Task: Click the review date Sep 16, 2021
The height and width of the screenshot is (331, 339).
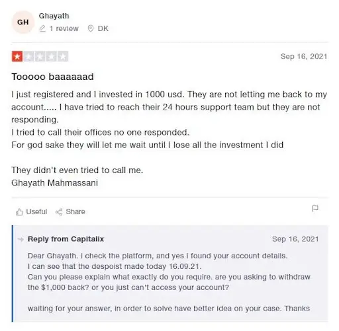Action: point(304,56)
